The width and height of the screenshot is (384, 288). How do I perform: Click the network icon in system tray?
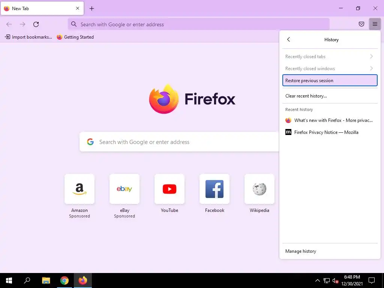[327, 280]
